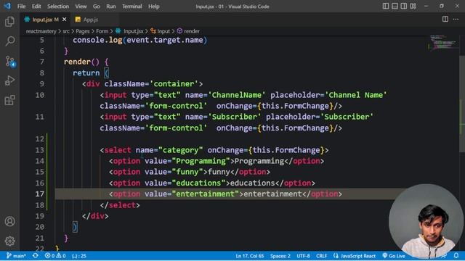Click 'console.log' on line 5

(x=97, y=40)
